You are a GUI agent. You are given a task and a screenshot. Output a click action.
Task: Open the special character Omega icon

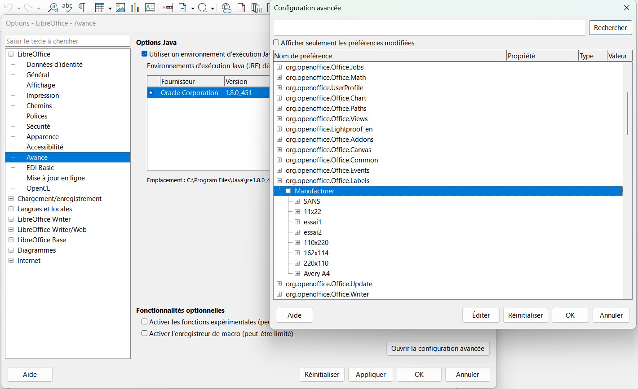coord(203,8)
